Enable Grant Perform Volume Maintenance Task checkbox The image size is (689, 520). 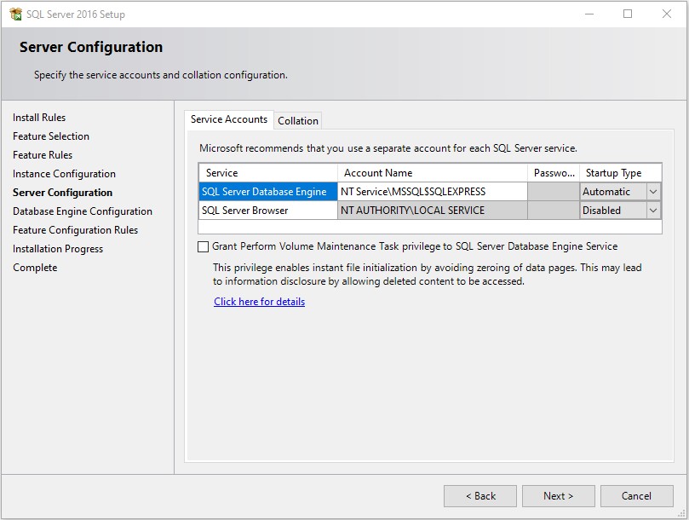(203, 247)
